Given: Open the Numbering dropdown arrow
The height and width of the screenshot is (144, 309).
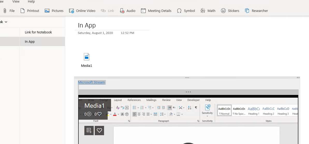Looking at the screenshot, I should (x=146, y=108).
